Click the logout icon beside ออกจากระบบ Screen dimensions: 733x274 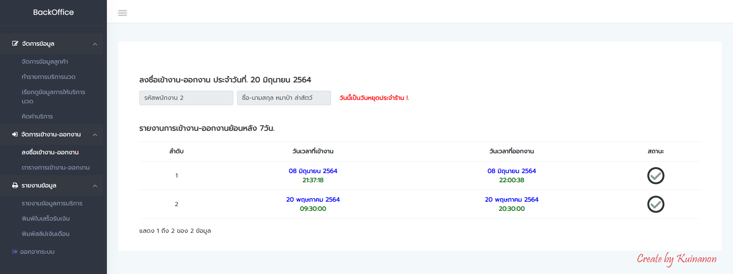[15, 252]
